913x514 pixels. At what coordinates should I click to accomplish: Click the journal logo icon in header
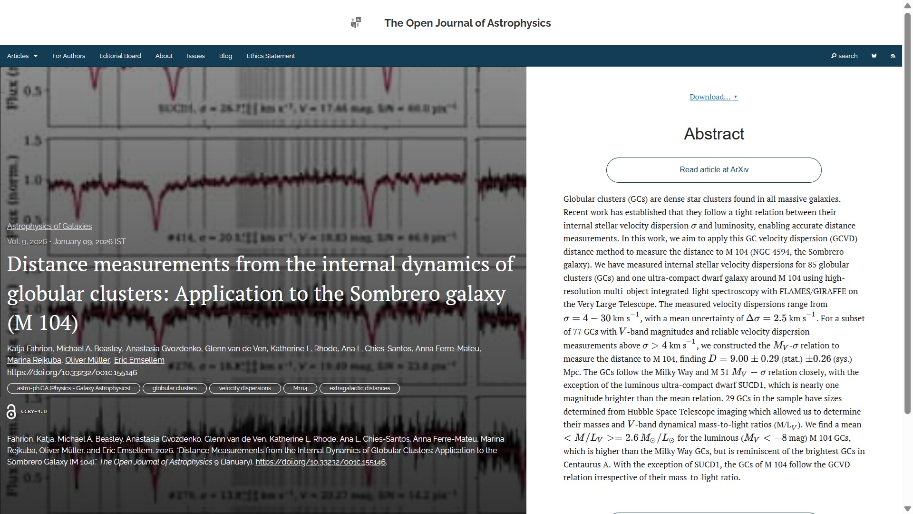(x=356, y=23)
